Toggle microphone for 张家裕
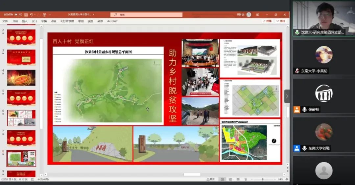The image size is (355, 185). [305, 110]
